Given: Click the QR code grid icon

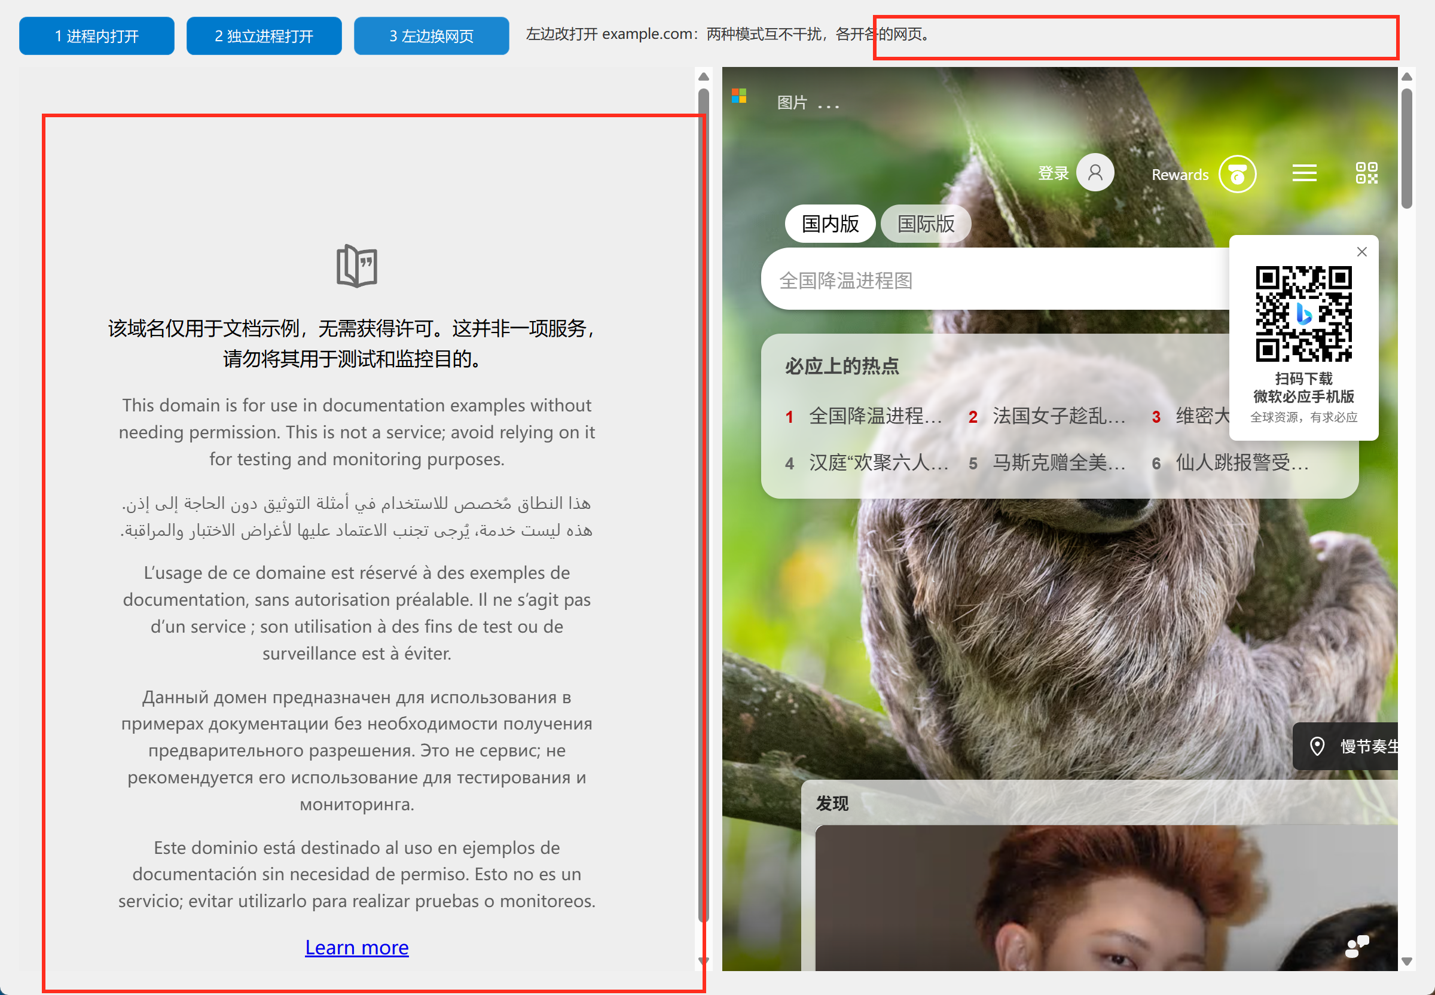Looking at the screenshot, I should (x=1366, y=173).
